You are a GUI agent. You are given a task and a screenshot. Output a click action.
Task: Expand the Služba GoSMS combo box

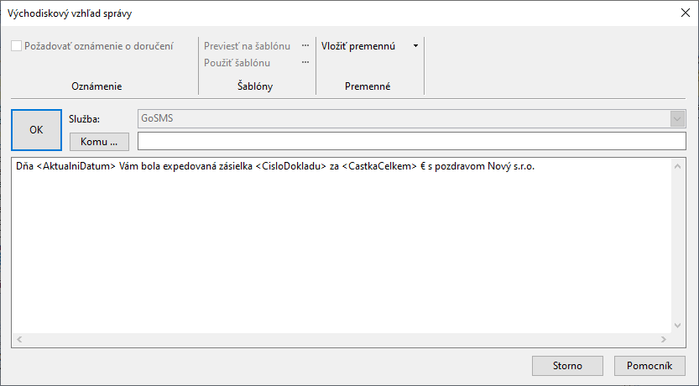tap(677, 118)
